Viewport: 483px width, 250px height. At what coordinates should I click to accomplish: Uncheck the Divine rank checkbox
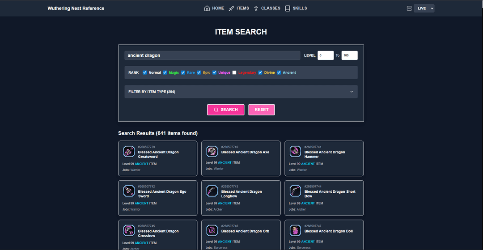tap(260, 72)
